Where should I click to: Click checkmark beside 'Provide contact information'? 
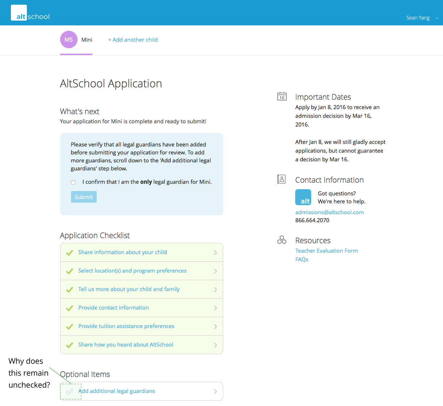click(70, 308)
